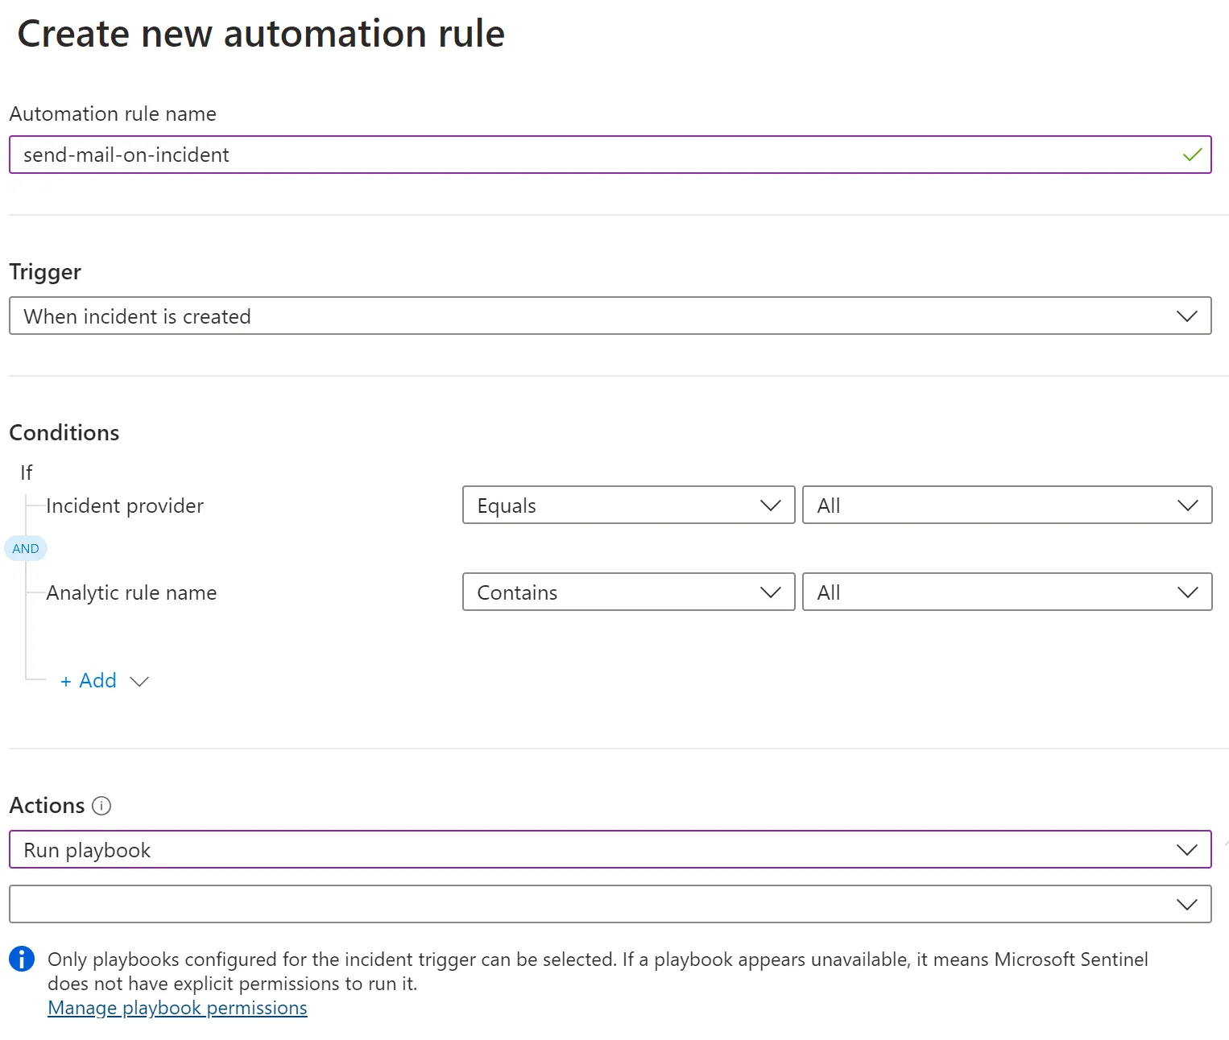Click the Create new automation rule title
The width and height of the screenshot is (1229, 1040).
click(261, 34)
